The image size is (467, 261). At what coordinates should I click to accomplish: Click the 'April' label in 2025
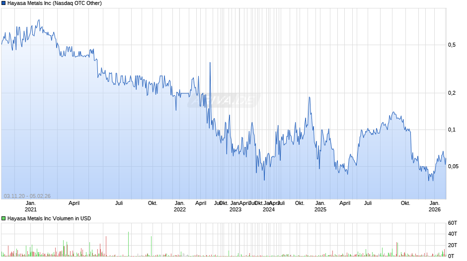[x=345, y=203]
